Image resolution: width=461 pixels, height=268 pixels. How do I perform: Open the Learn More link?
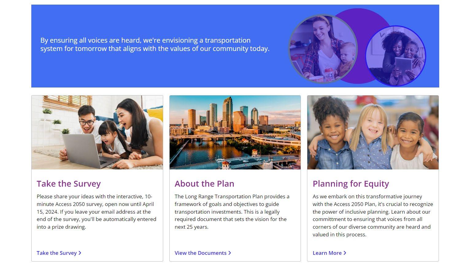pyautogui.click(x=327, y=253)
